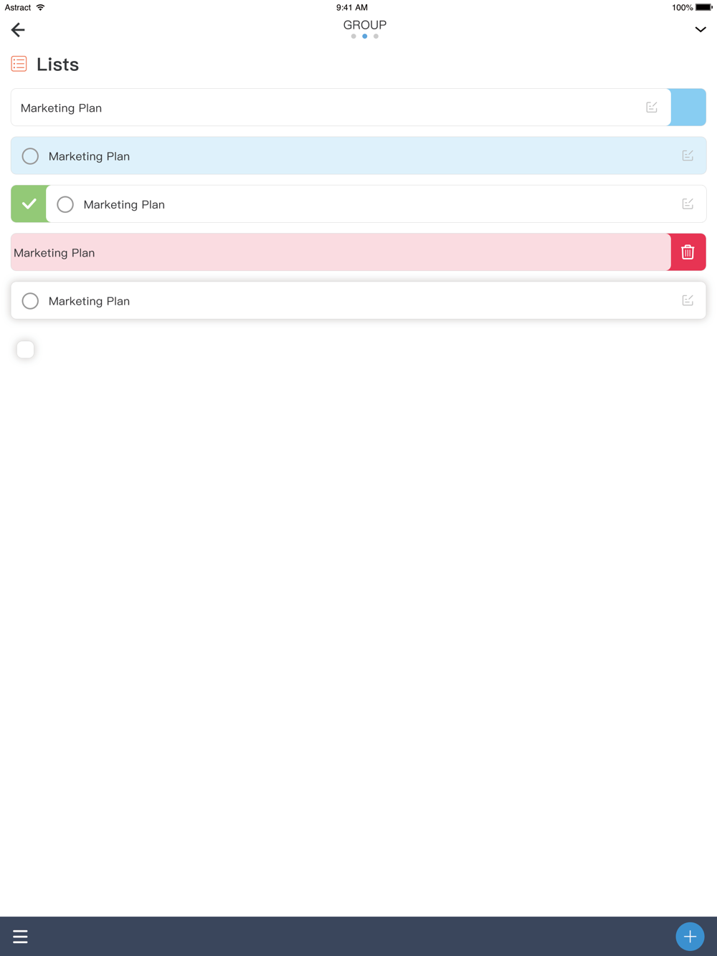Click the edit icon on the first row
Viewport: 717px width, 956px height.
click(x=652, y=107)
